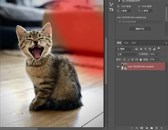168x130 pixels.
Task: Filter layers by adjustment layers icon
Action: (141, 49)
